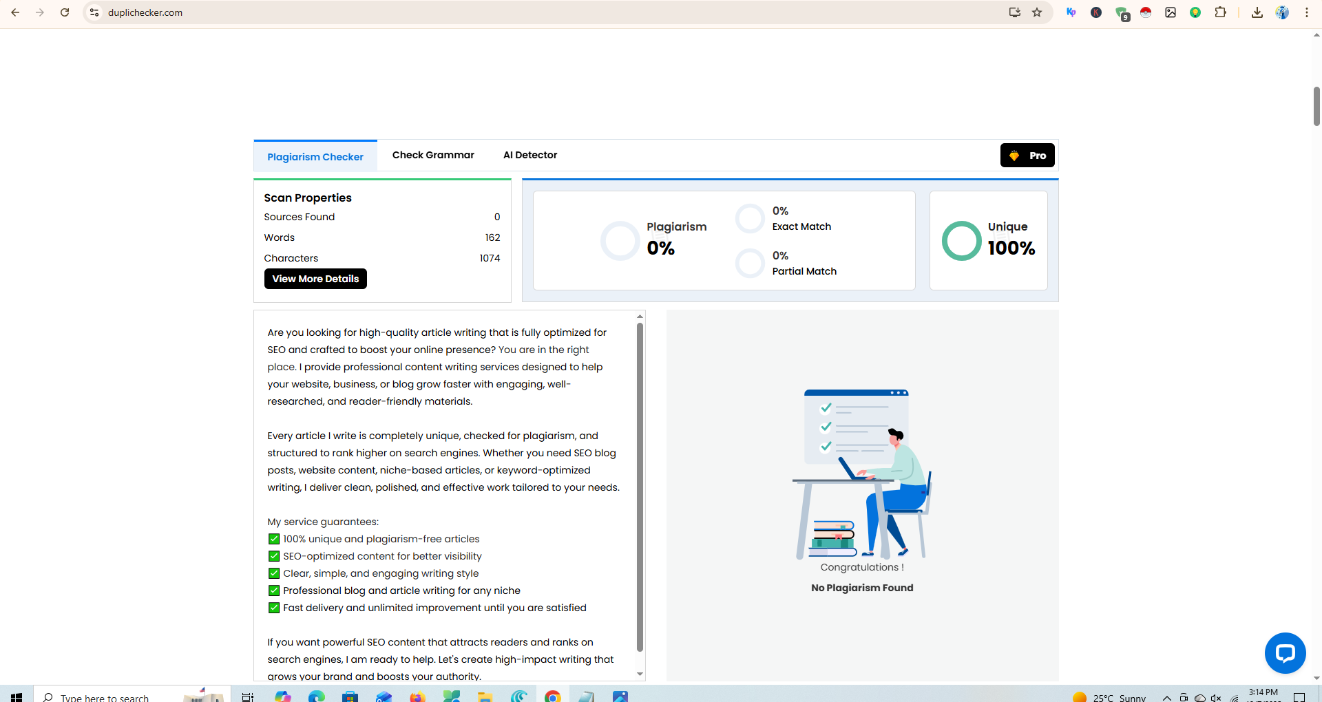Open the live chat bubble
Image resolution: width=1322 pixels, height=702 pixels.
pos(1285,652)
